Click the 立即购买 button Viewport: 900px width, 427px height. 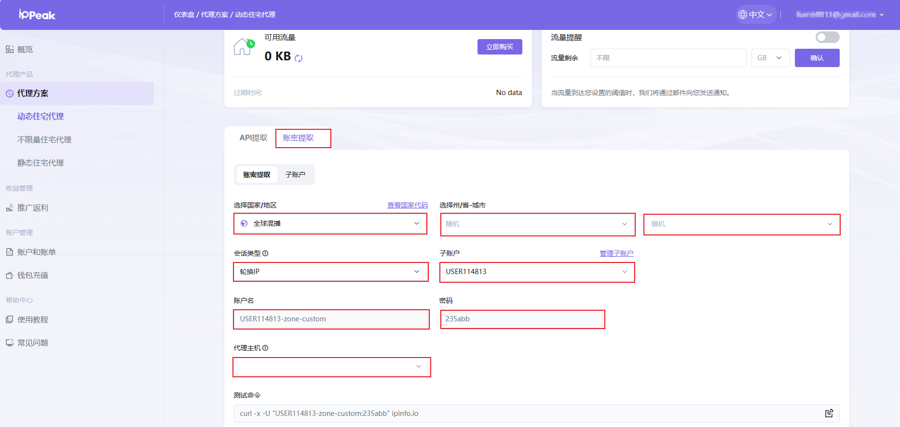(500, 47)
